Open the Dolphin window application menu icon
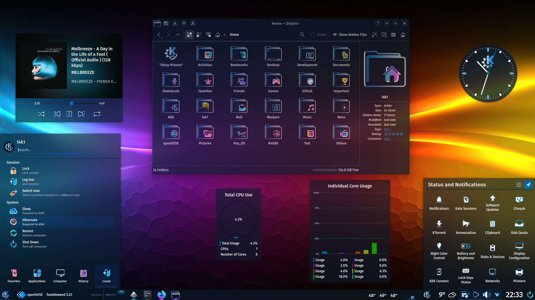535x300 pixels. (x=157, y=23)
